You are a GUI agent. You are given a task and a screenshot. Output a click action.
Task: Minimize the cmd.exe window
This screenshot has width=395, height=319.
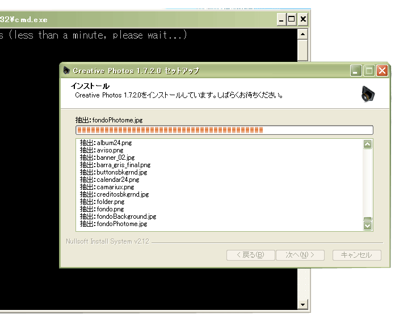tap(281, 20)
